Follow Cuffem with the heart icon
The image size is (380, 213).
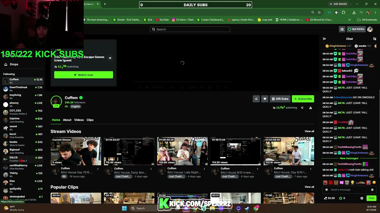[x=265, y=99]
